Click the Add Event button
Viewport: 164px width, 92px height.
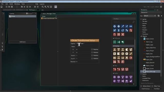click(23, 42)
